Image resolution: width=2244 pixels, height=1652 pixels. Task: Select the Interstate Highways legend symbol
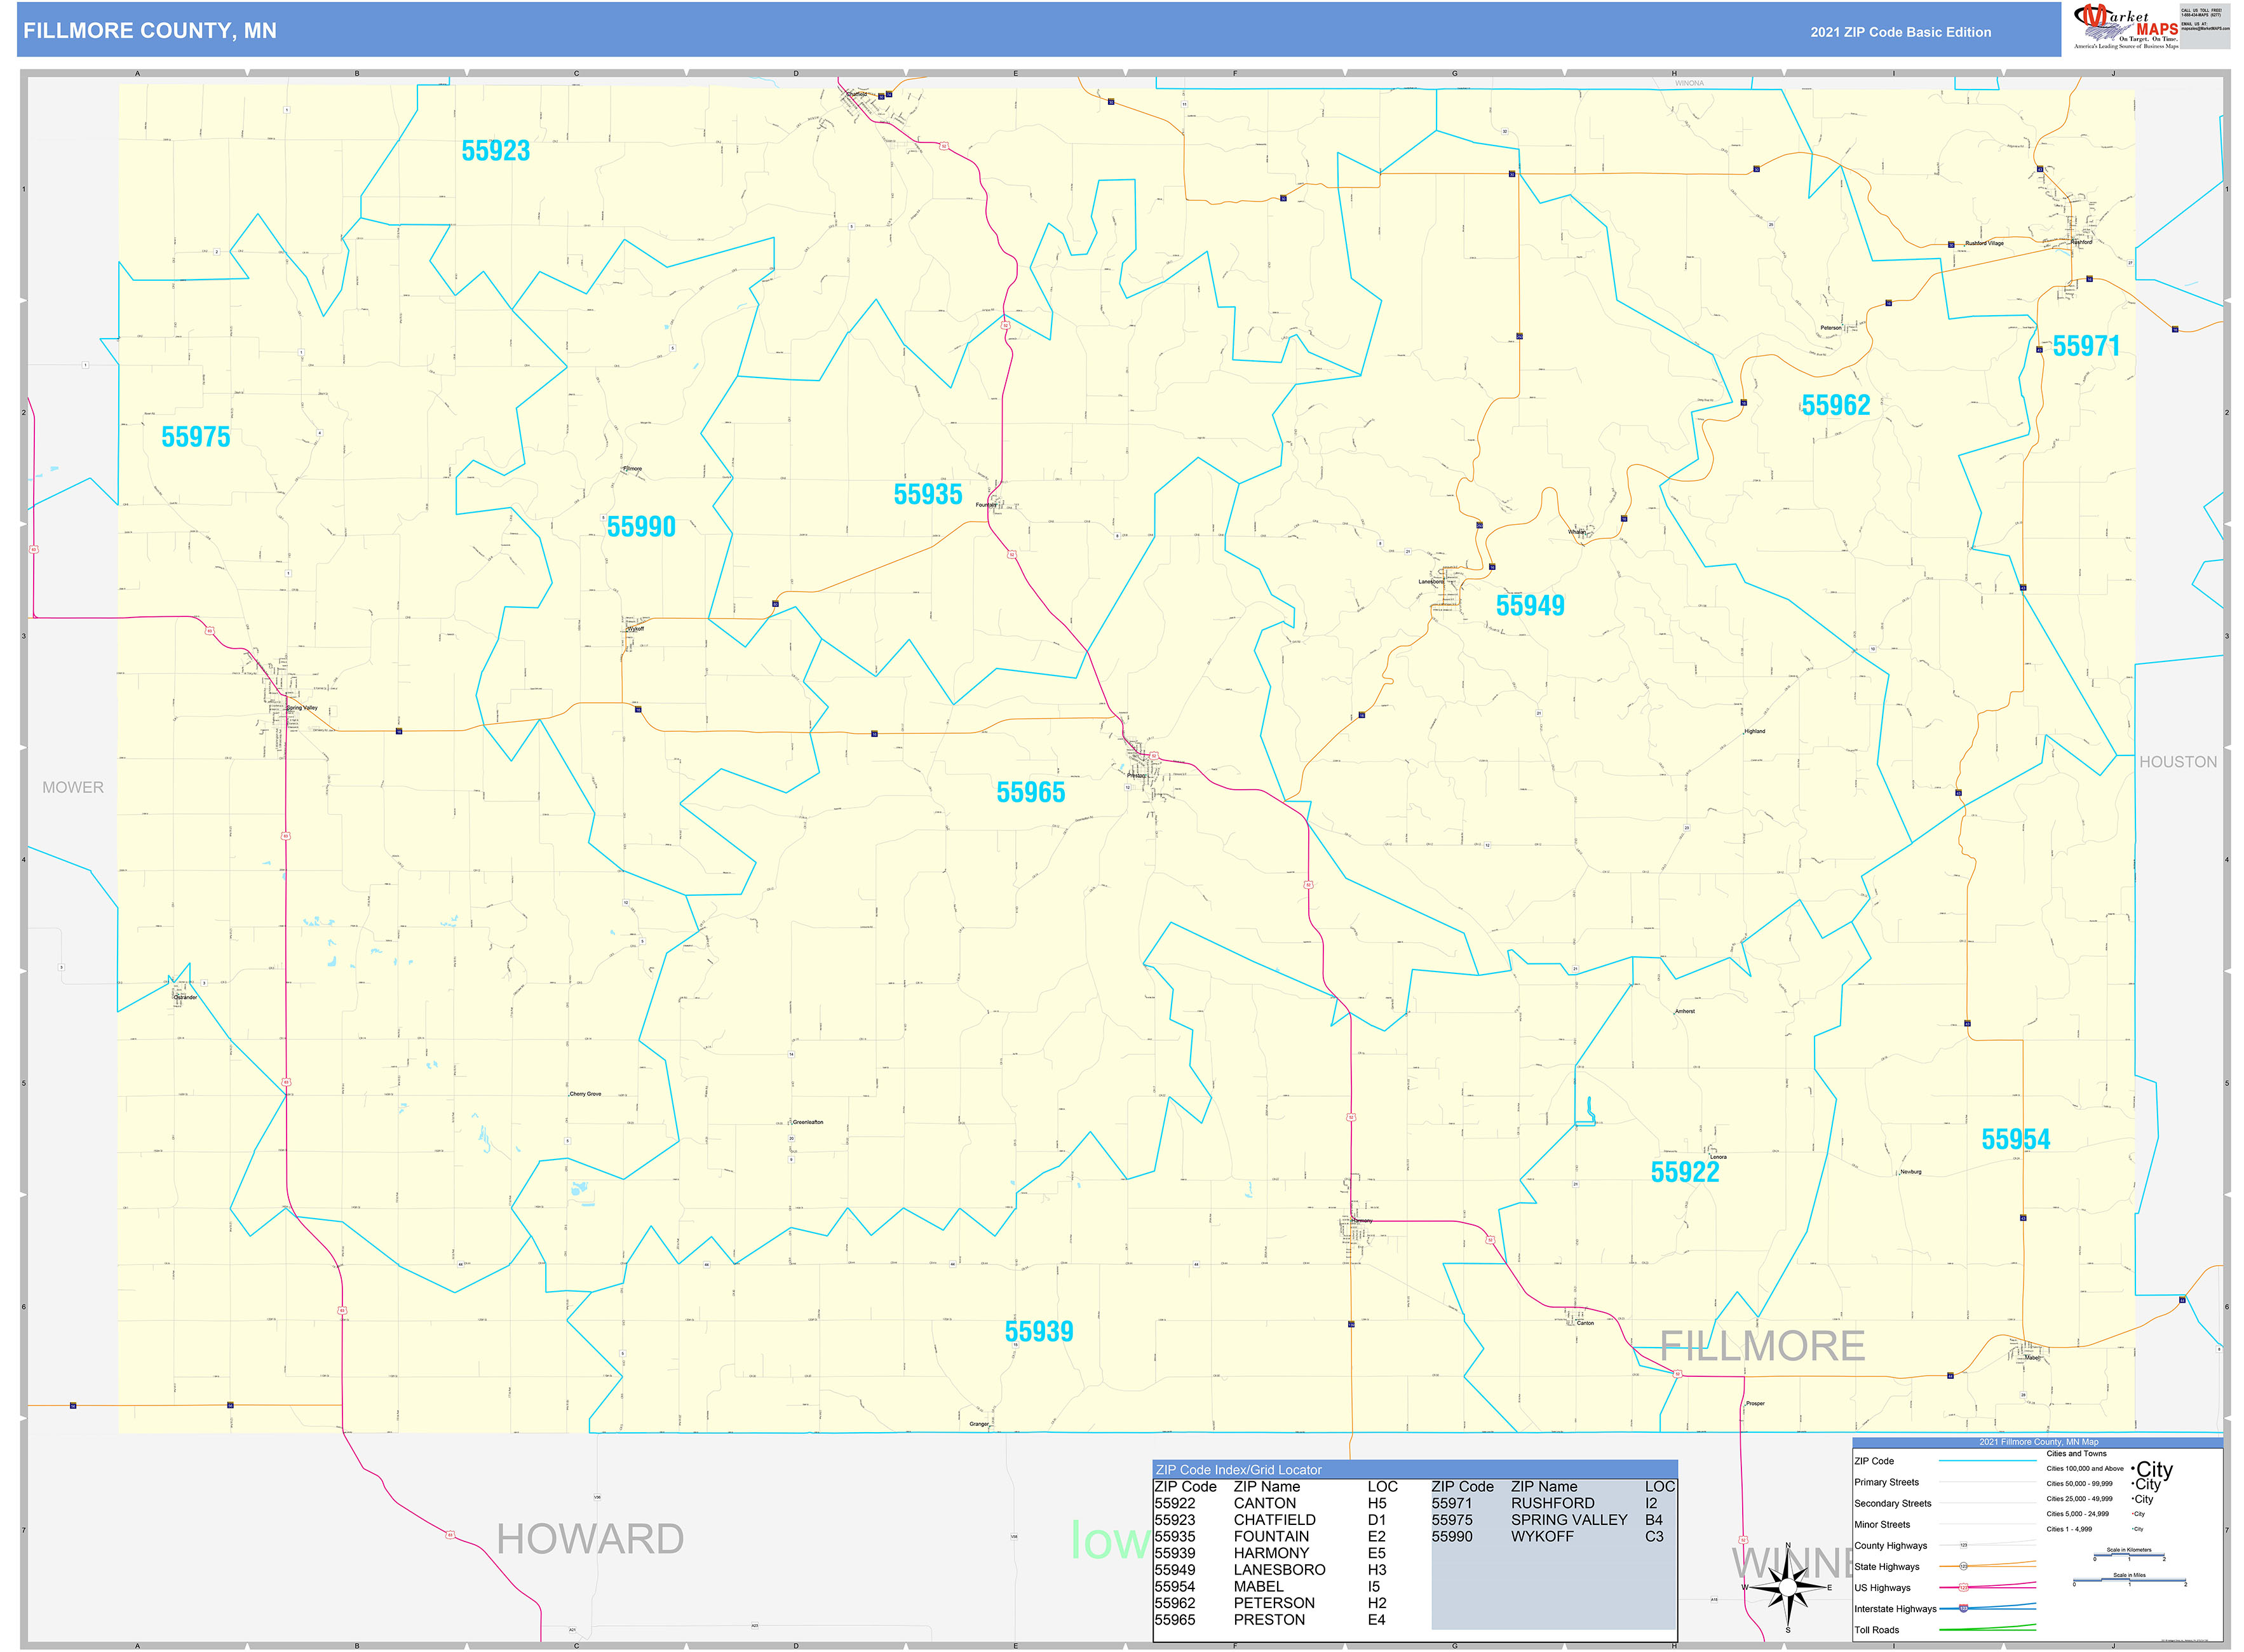tap(1964, 1607)
